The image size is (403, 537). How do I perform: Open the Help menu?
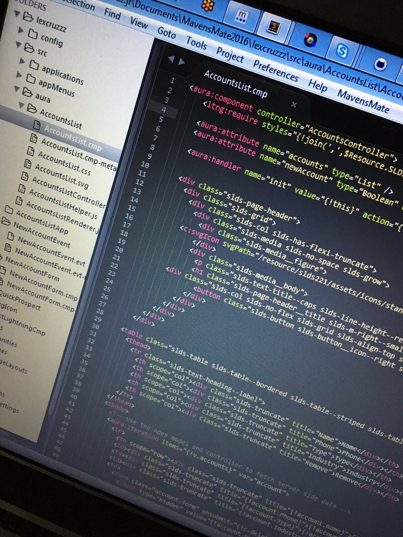click(317, 85)
